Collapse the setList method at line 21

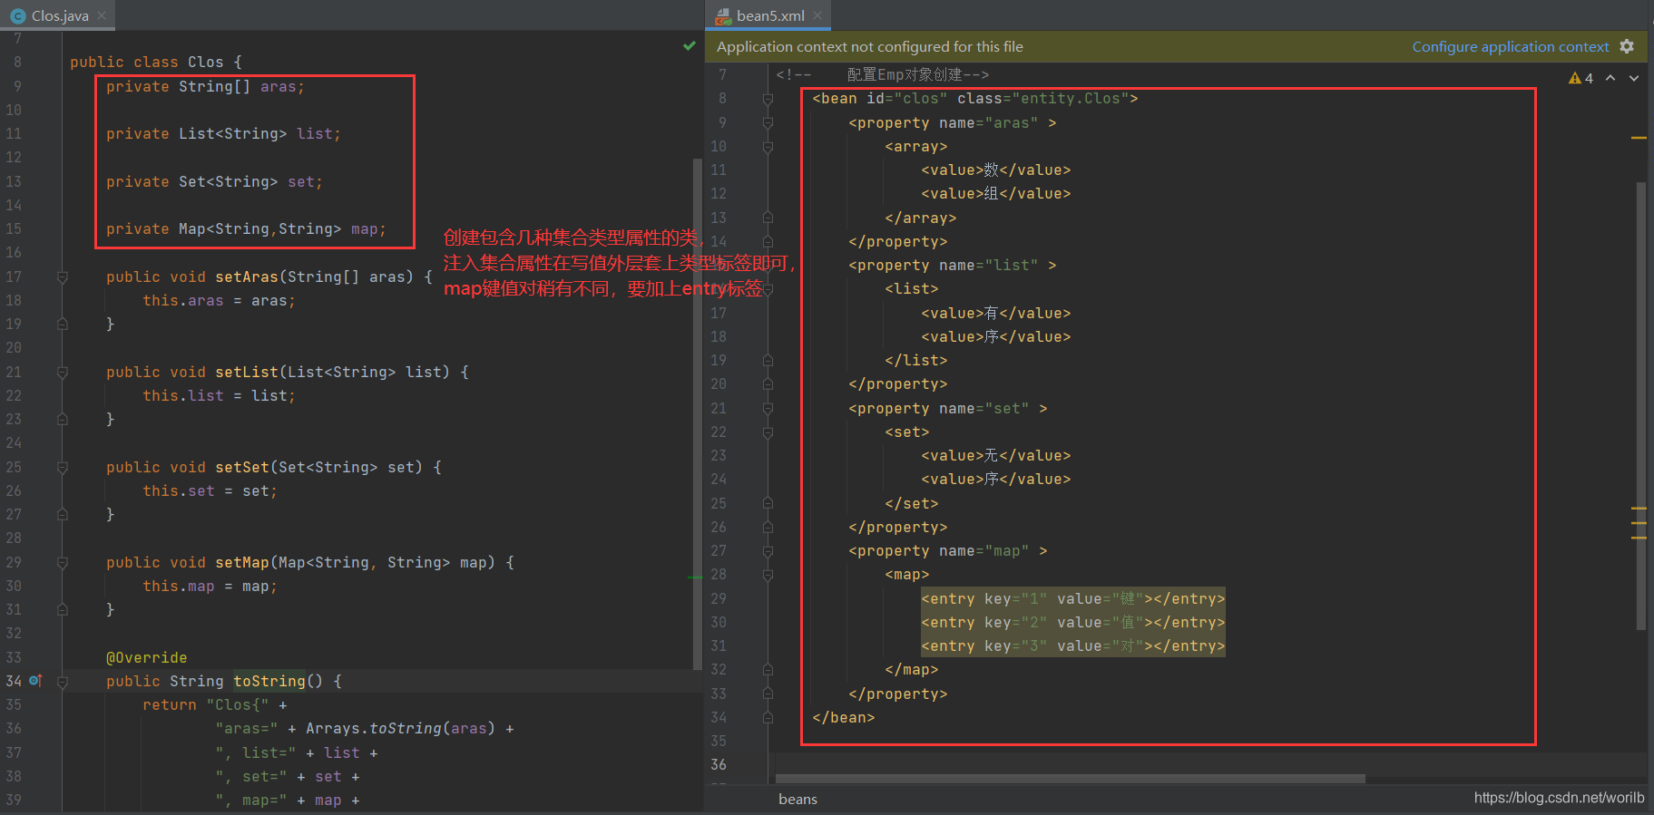click(x=63, y=372)
